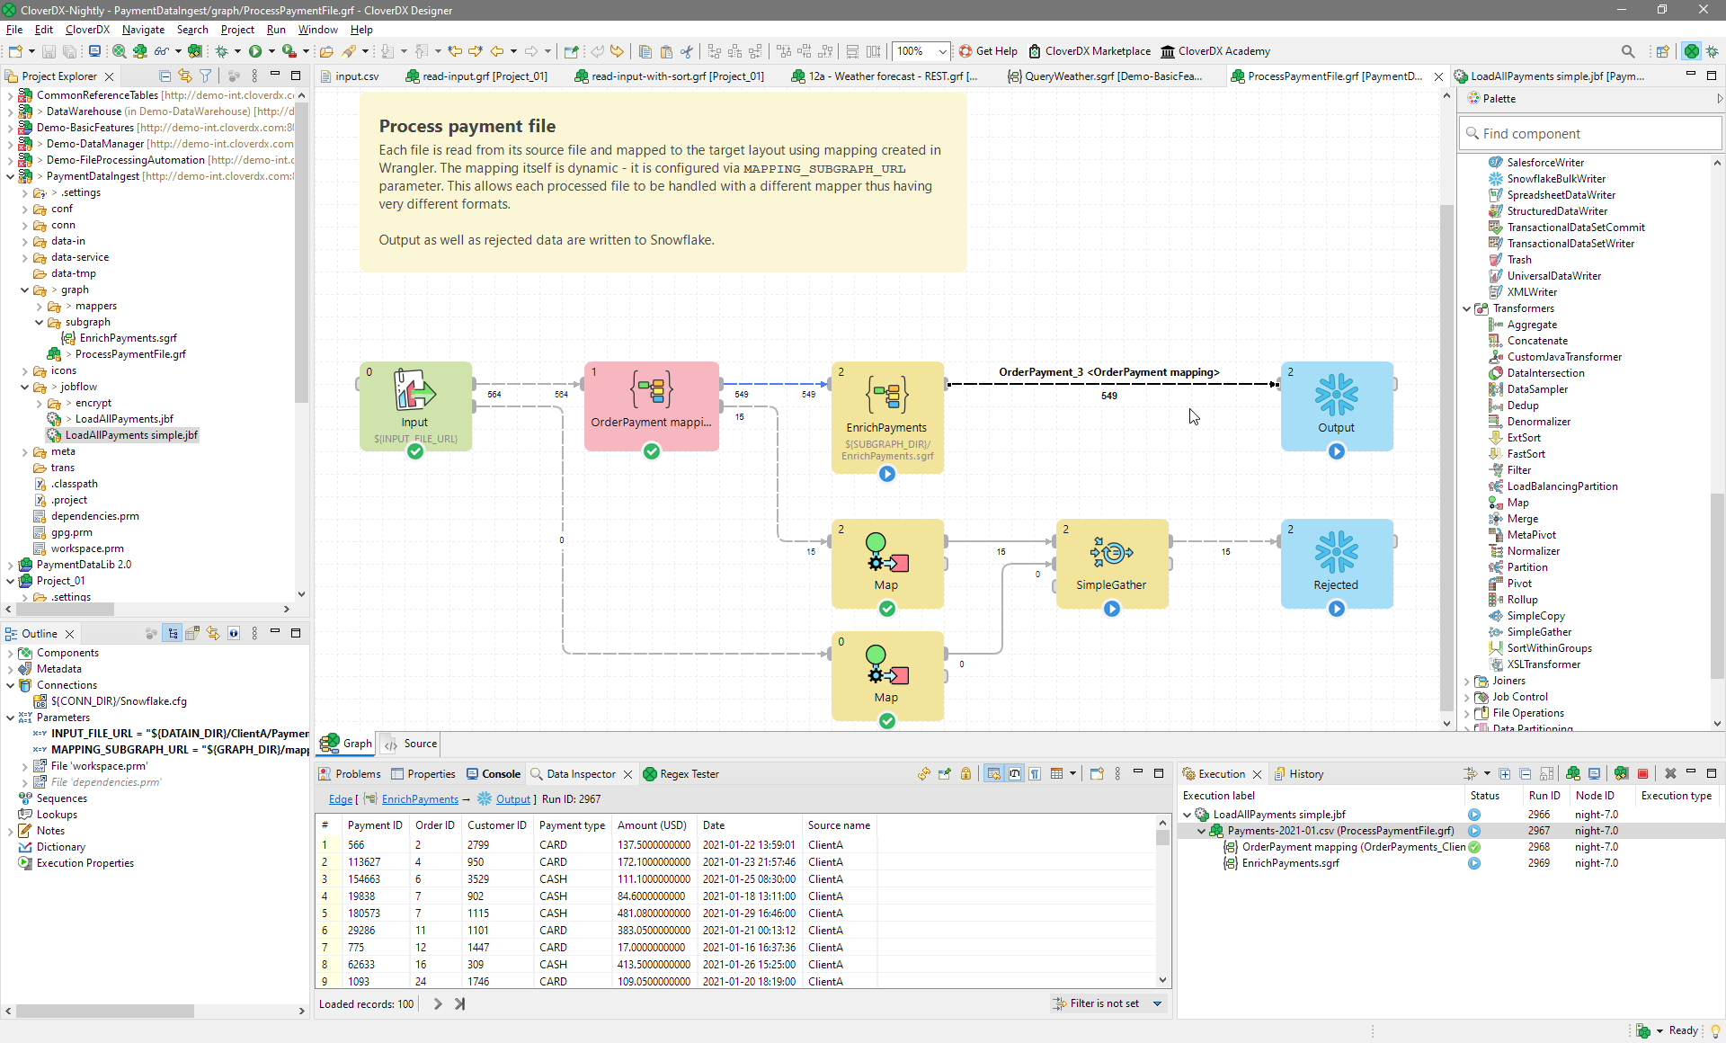Image resolution: width=1726 pixels, height=1043 pixels.
Task: Switch to the Source tab
Action: click(420, 744)
